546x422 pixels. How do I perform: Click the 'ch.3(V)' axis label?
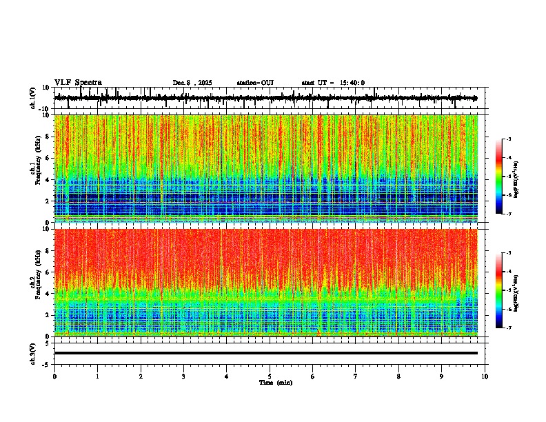tap(33, 354)
